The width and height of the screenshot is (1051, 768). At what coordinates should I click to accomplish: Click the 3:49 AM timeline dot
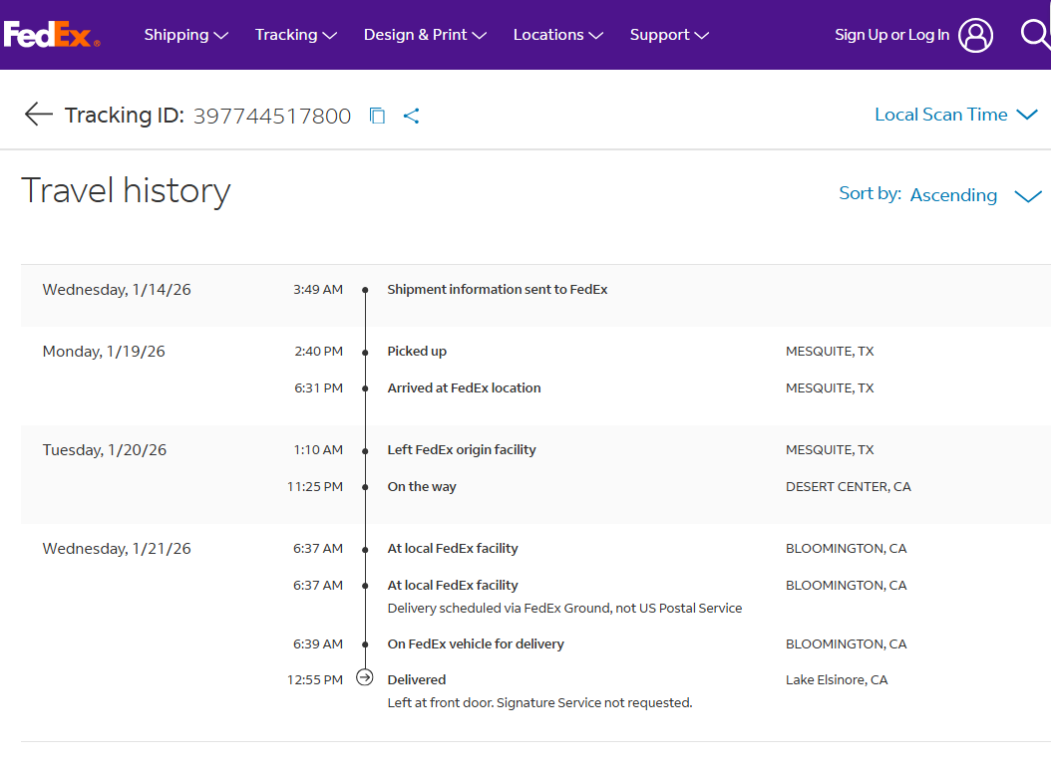pyautogui.click(x=365, y=290)
